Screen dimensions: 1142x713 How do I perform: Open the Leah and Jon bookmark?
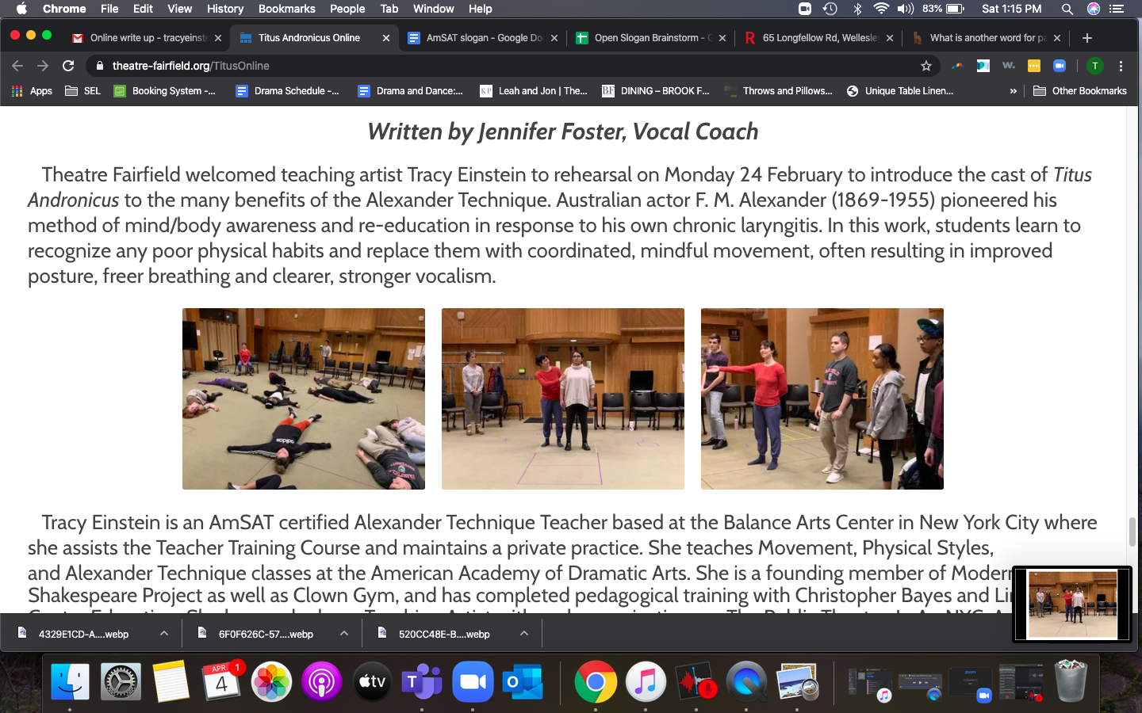tap(534, 91)
